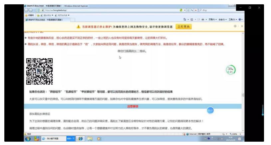
Task: Click the 38% speed-up floating ball
Action: click(x=231, y=70)
